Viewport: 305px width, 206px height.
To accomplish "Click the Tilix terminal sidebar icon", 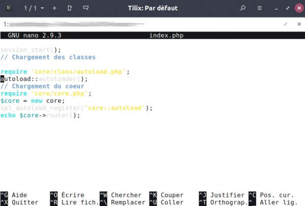I will [10, 9].
